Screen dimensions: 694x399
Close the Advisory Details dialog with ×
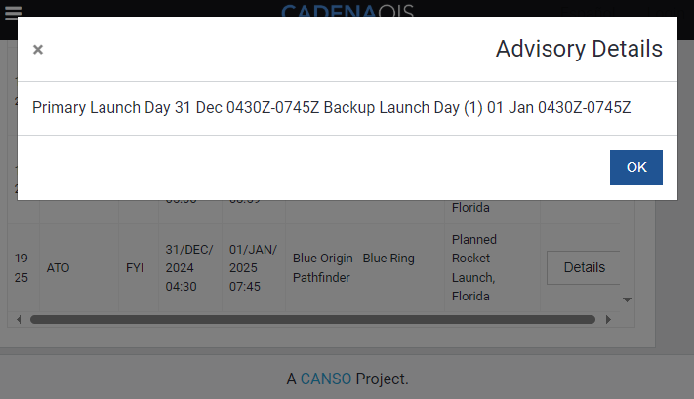pos(38,50)
